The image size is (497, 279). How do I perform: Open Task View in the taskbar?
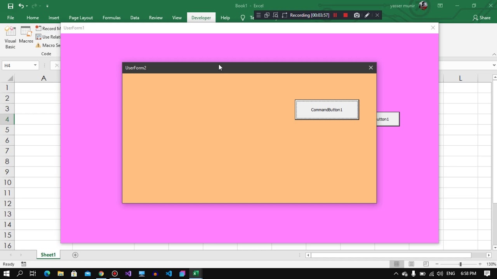tap(33, 274)
